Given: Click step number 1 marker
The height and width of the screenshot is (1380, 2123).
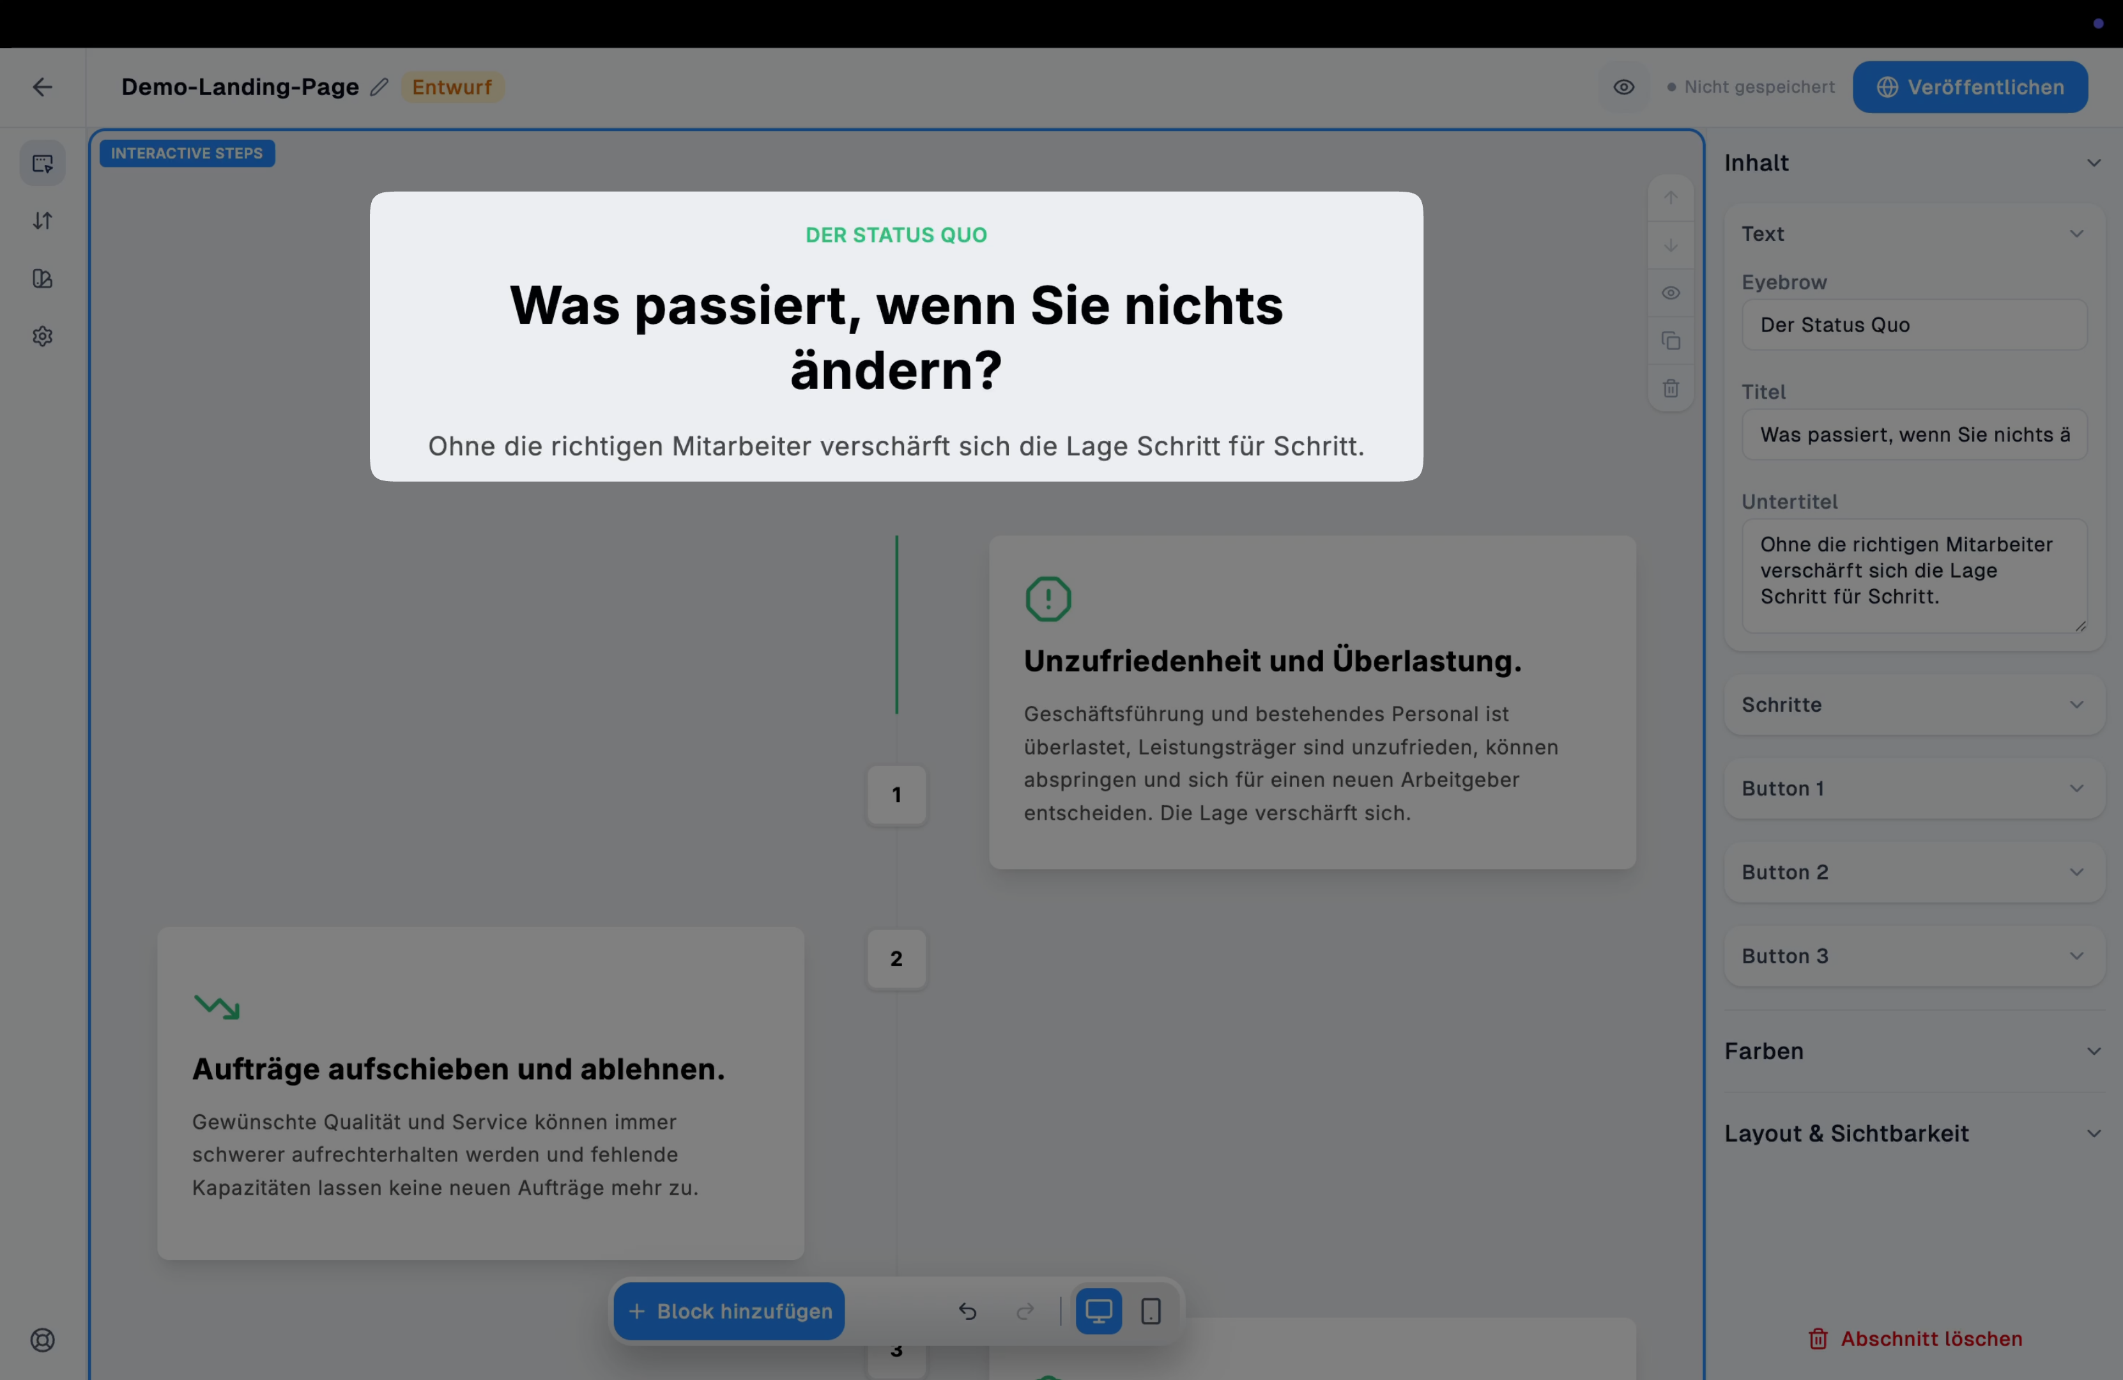Looking at the screenshot, I should point(896,795).
